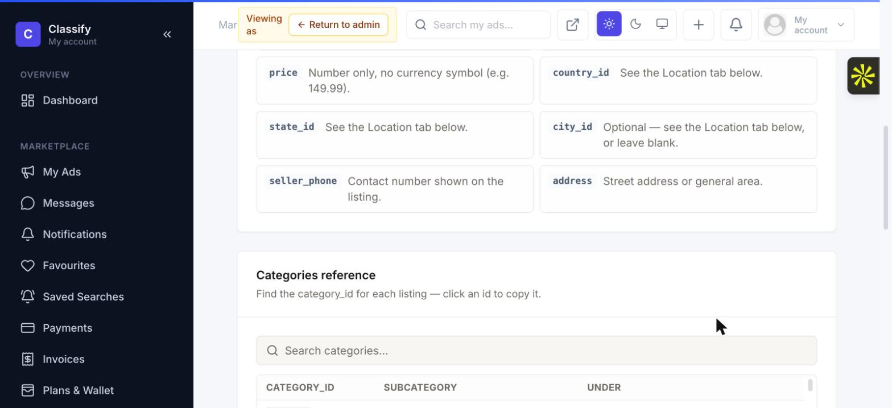
Task: Click the yellow asterisk widget icon
Action: [x=863, y=76]
